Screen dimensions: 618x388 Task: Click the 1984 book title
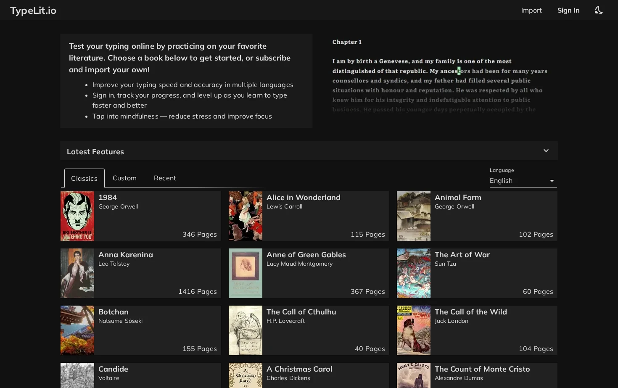(x=108, y=198)
